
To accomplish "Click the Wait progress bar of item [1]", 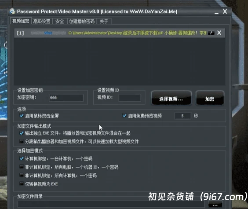I will [48, 33].
